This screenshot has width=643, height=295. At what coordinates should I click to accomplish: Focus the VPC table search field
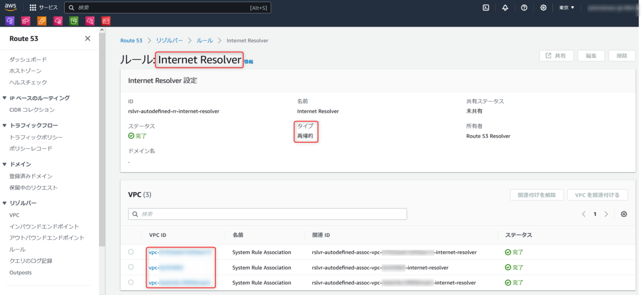pyautogui.click(x=267, y=214)
